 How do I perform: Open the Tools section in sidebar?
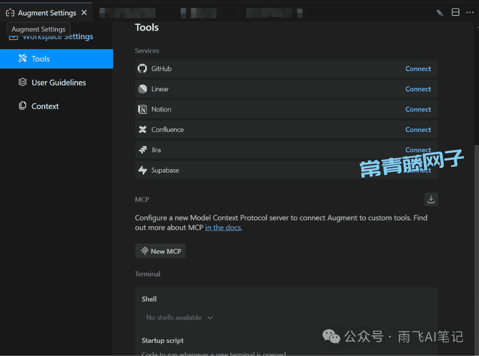tap(56, 58)
